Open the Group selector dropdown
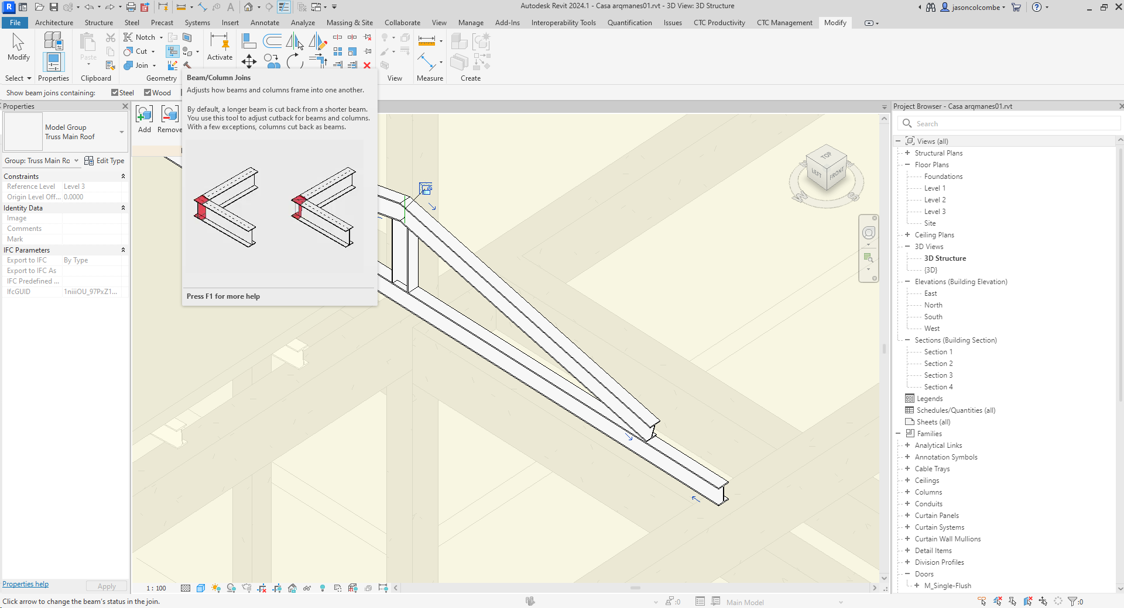 coord(76,161)
